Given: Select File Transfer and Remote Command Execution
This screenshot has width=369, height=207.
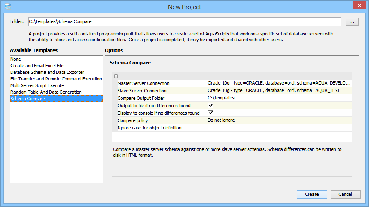Looking at the screenshot, I should [56, 79].
